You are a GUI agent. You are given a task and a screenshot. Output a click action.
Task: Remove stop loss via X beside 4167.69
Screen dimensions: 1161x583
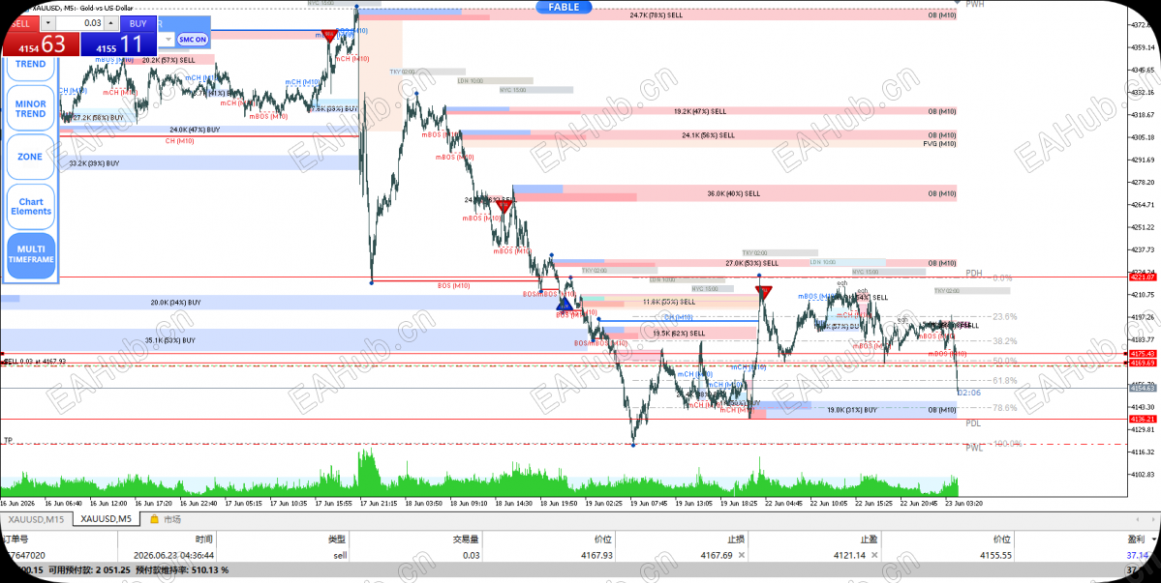click(742, 555)
